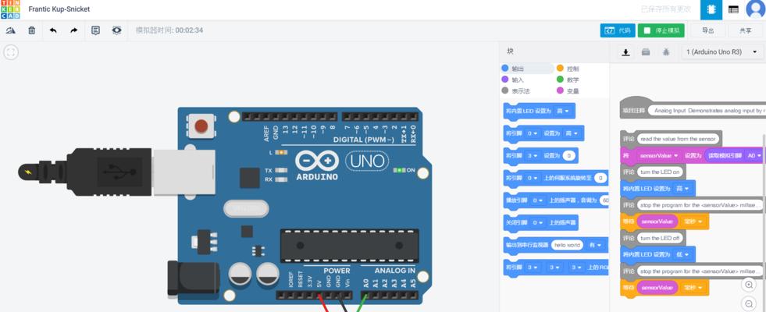Image resolution: width=766 pixels, height=312 pixels.
Task: Click the zoom-to-fit canvas icon
Action: 11,52
